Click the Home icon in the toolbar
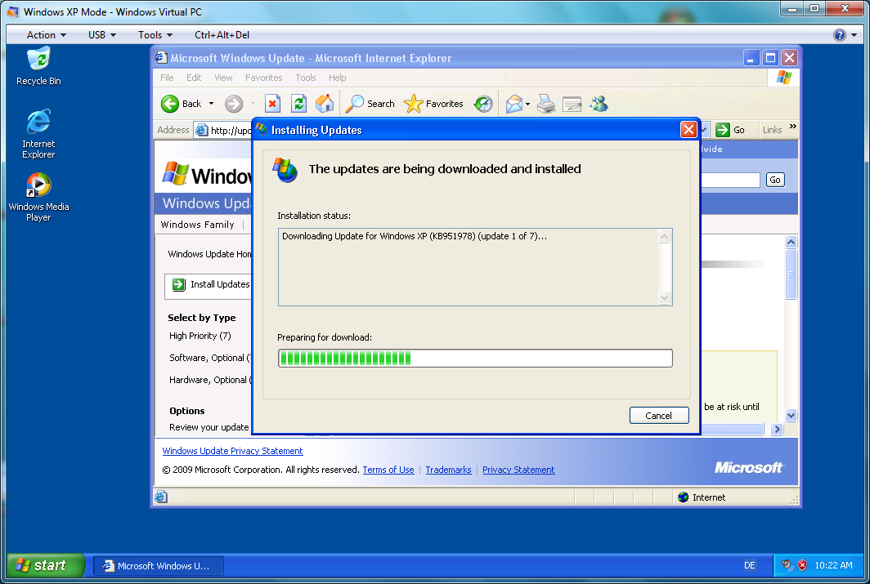 tap(324, 104)
